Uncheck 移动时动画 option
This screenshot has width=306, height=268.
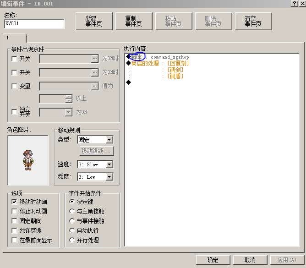pos(15,202)
